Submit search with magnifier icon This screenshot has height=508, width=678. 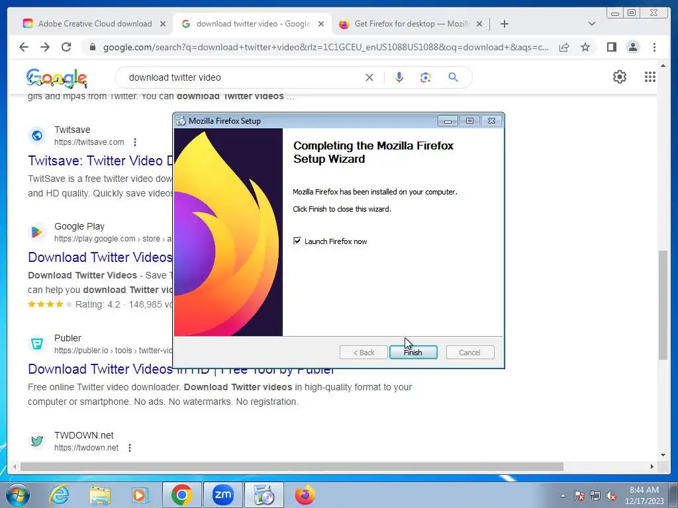453,77
